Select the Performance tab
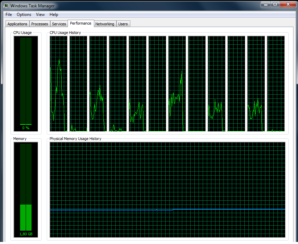 81,23
